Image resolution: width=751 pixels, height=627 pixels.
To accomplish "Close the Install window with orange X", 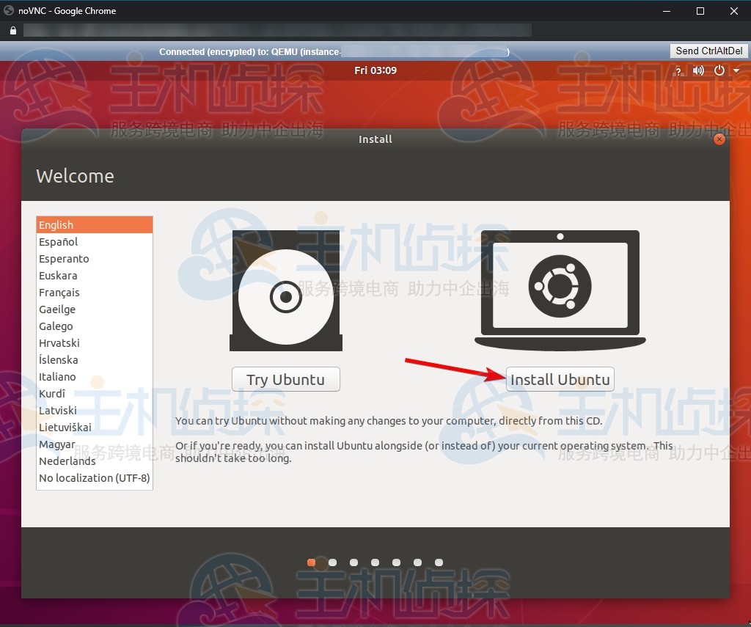I will [x=719, y=139].
